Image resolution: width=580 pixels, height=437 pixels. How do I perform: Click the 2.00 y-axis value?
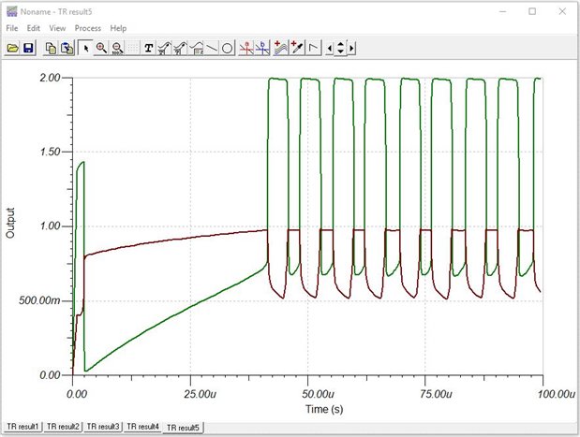(50, 78)
